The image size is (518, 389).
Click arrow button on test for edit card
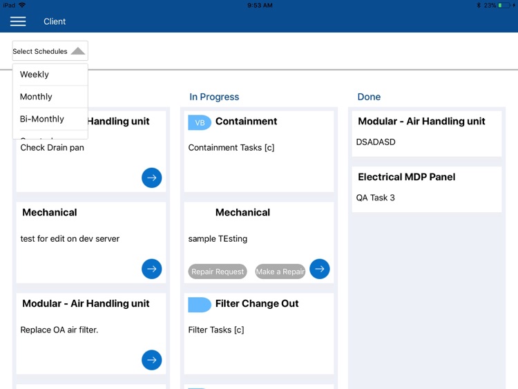point(152,269)
